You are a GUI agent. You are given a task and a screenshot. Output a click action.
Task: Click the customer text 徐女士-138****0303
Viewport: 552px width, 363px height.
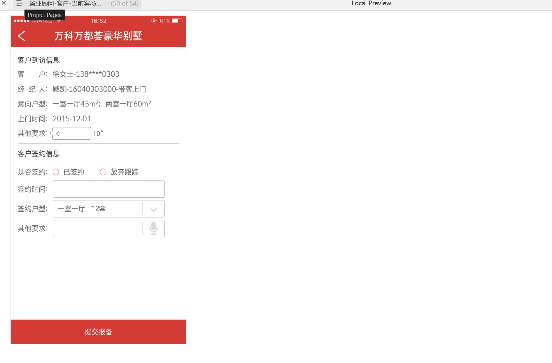click(x=86, y=74)
